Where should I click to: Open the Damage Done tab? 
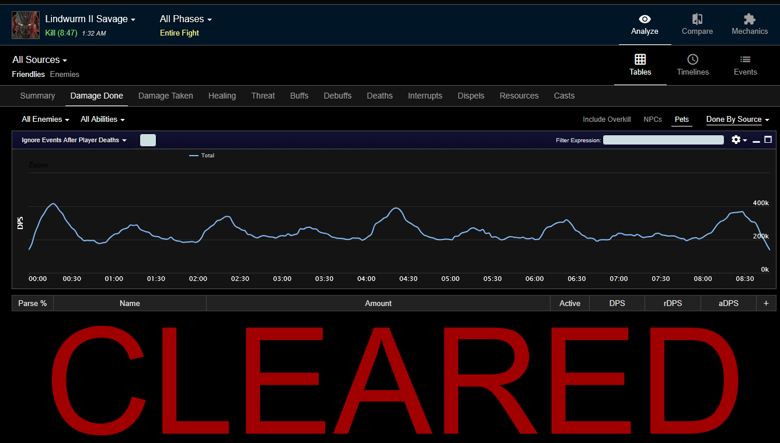97,96
